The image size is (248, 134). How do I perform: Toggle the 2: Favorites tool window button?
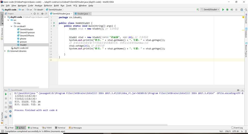(2, 118)
